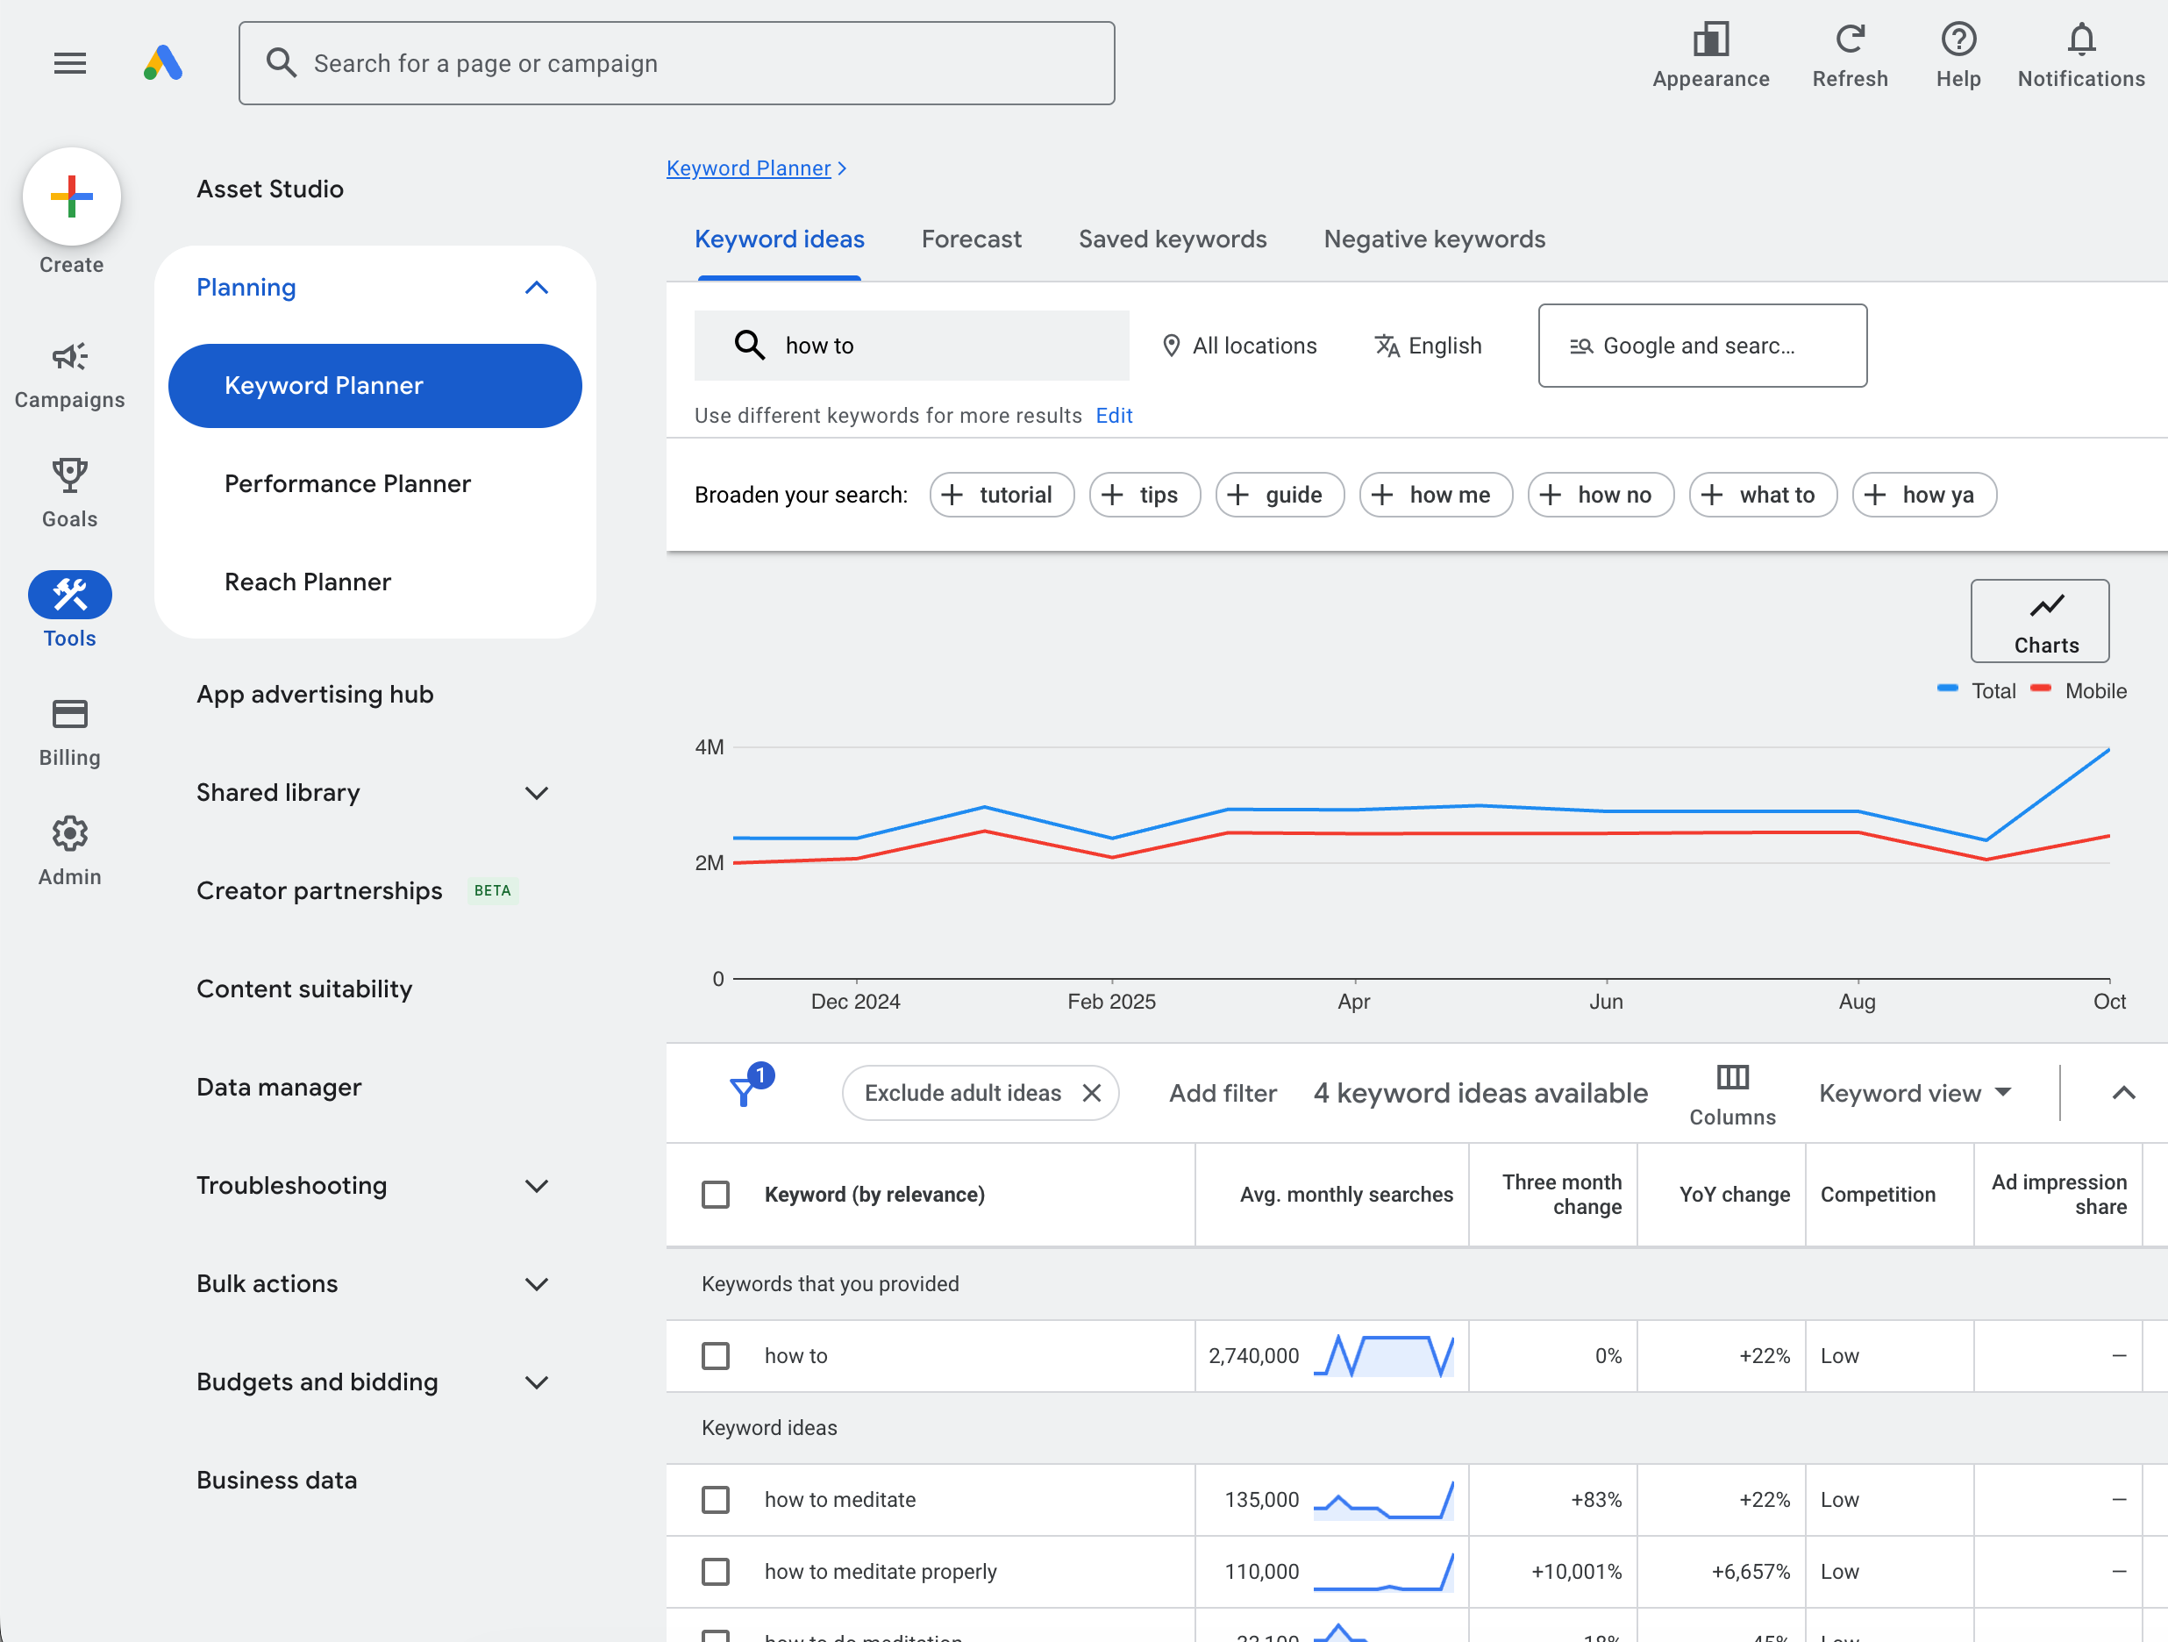This screenshot has width=2168, height=1642.
Task: Open the Keyword view dropdown
Action: (x=1916, y=1093)
